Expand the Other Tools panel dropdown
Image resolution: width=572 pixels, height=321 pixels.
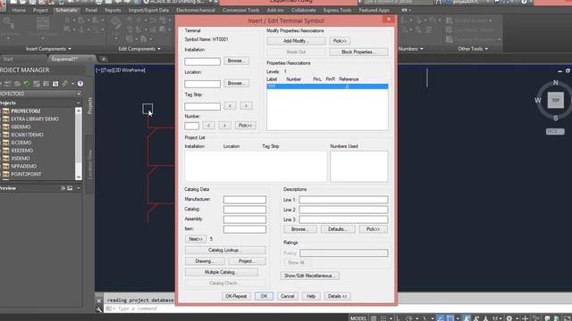[x=473, y=49]
